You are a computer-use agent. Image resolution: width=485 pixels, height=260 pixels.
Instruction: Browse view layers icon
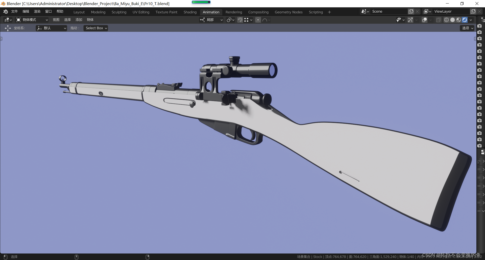[427, 11]
